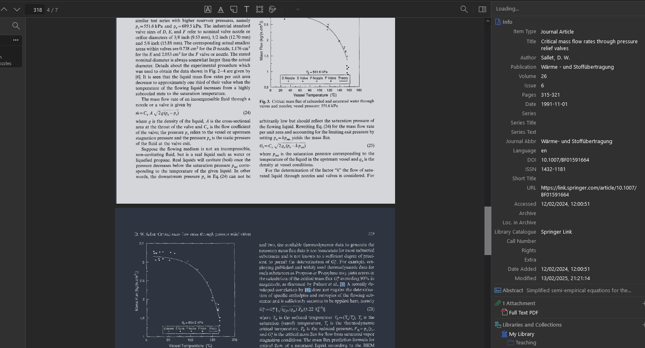This screenshot has width=645, height=348.
Task: Open the DOI field label link
Action: tap(531, 160)
